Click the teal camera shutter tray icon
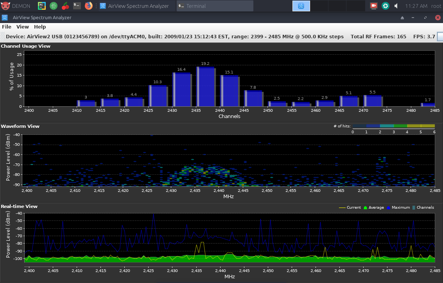443x283 pixels. (x=386, y=5)
